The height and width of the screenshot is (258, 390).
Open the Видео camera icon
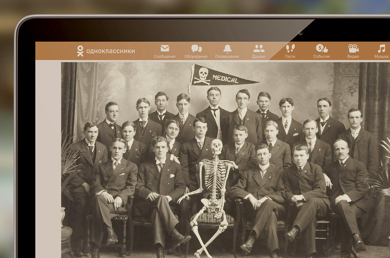(353, 48)
